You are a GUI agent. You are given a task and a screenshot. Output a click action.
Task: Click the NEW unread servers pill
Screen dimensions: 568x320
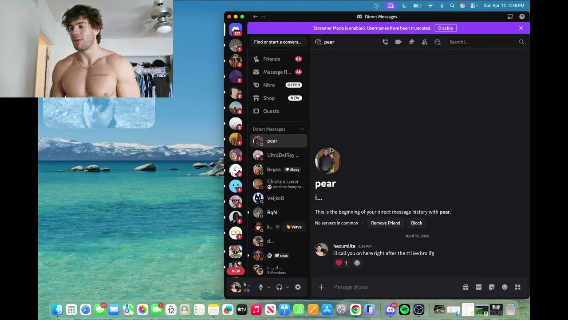236,271
